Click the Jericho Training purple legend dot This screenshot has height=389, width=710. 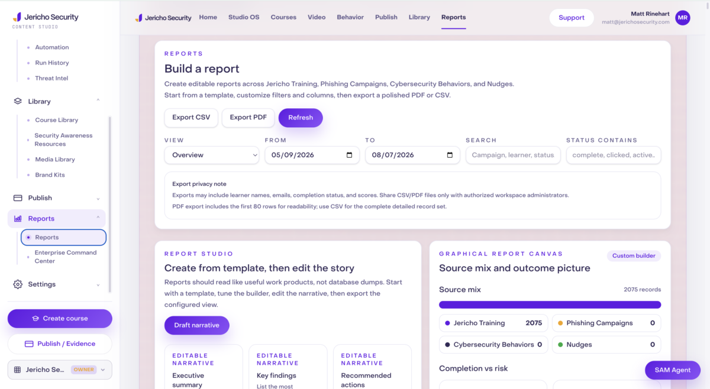click(448, 323)
